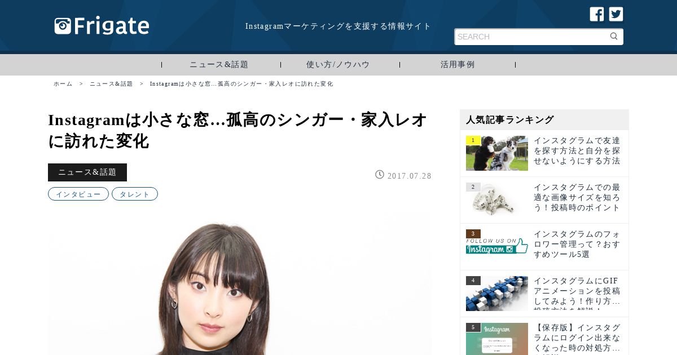677x355 pixels.
Task: Open article on follower management tools
Action: pyautogui.click(x=577, y=245)
